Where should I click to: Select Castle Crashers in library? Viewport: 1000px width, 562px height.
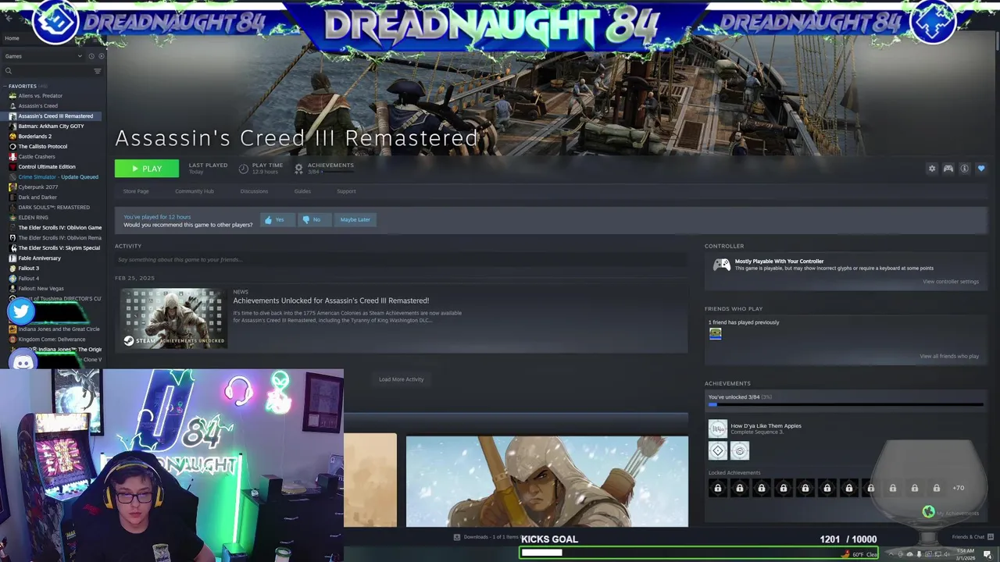37,157
